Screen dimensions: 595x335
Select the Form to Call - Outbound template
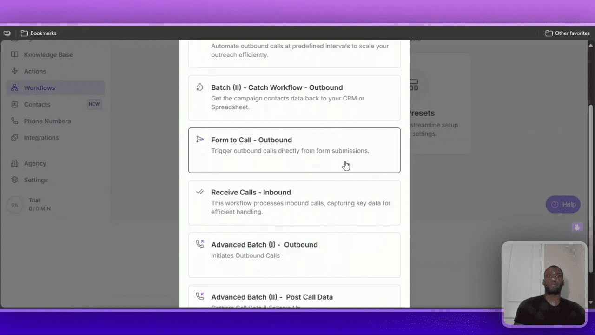tap(294, 150)
